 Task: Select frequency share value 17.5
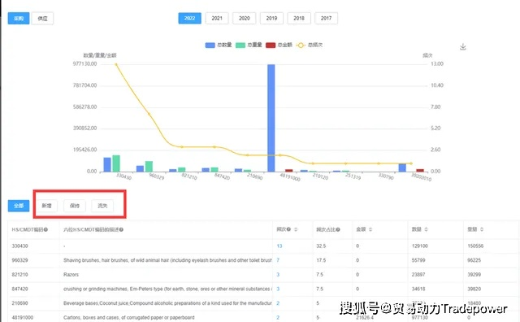pos(321,260)
